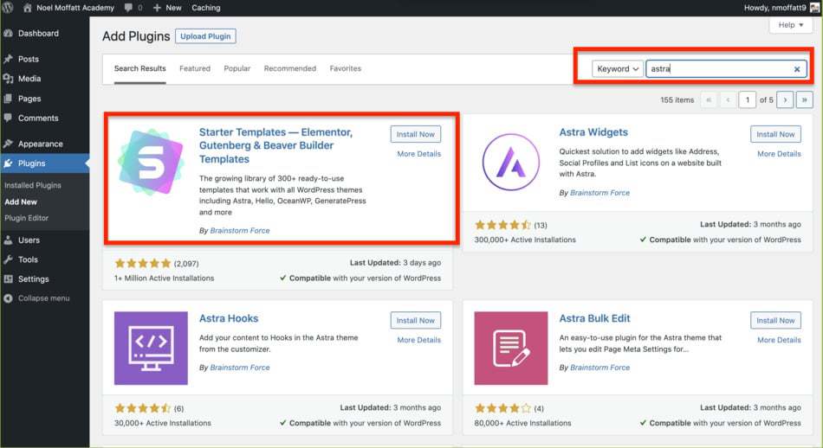
Task: Click the Comments icon in sidebar
Action: (x=8, y=118)
